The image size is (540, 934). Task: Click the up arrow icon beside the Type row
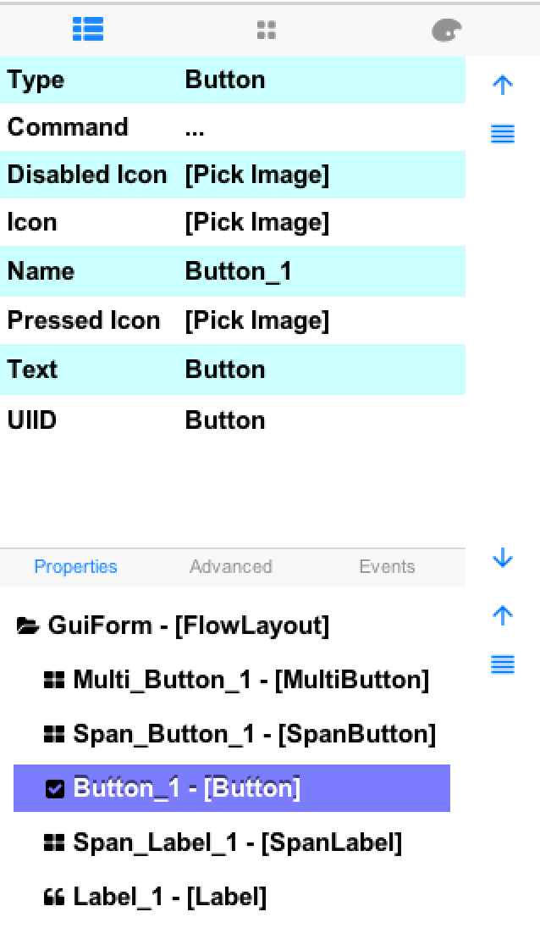click(x=503, y=85)
